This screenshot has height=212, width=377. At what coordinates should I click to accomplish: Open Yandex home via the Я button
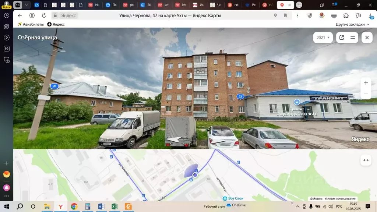pos(32,15)
